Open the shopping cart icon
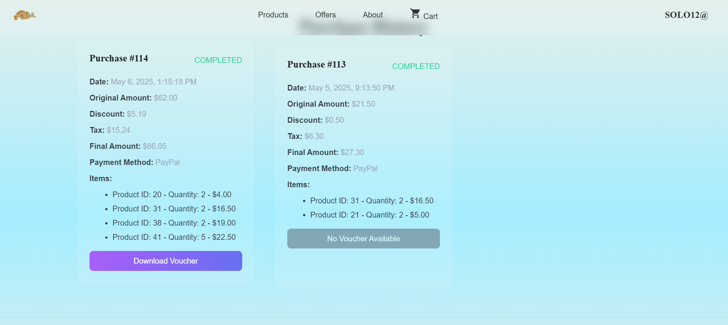This screenshot has height=325, width=728. 415,14
